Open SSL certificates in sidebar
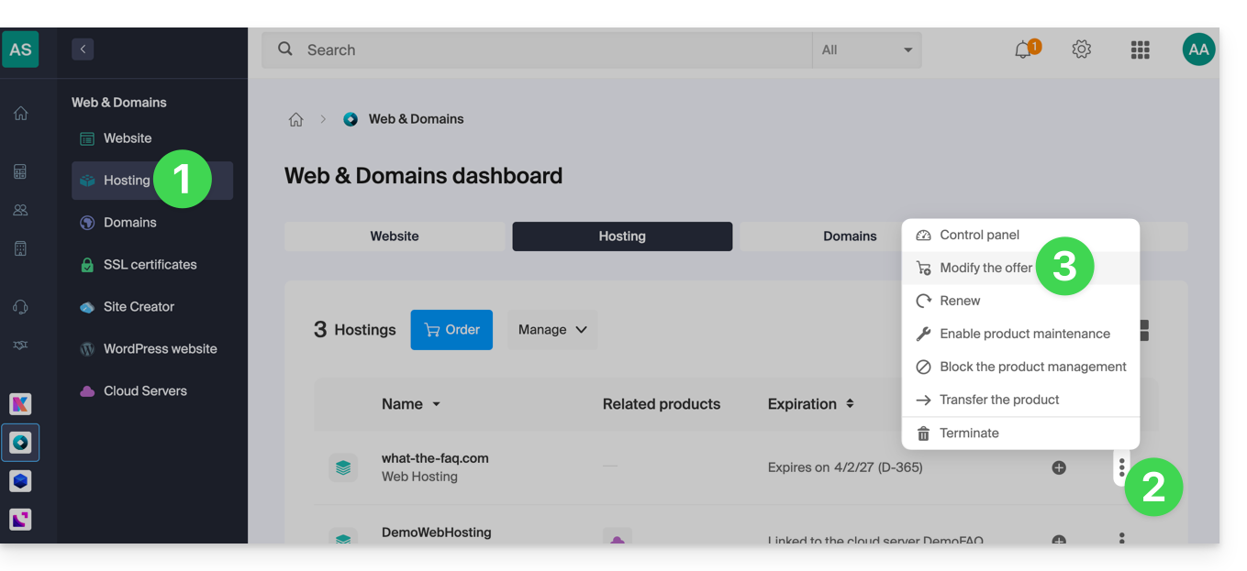The height and width of the screenshot is (571, 1247). [x=150, y=265]
